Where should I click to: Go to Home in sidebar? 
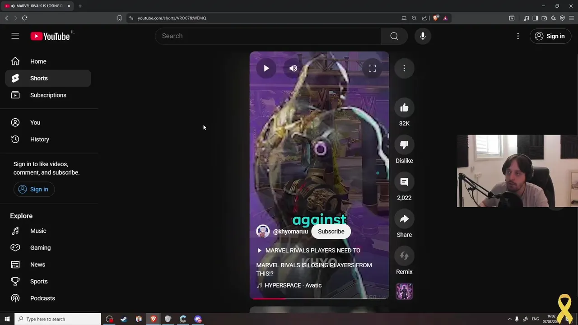pyautogui.click(x=48, y=61)
